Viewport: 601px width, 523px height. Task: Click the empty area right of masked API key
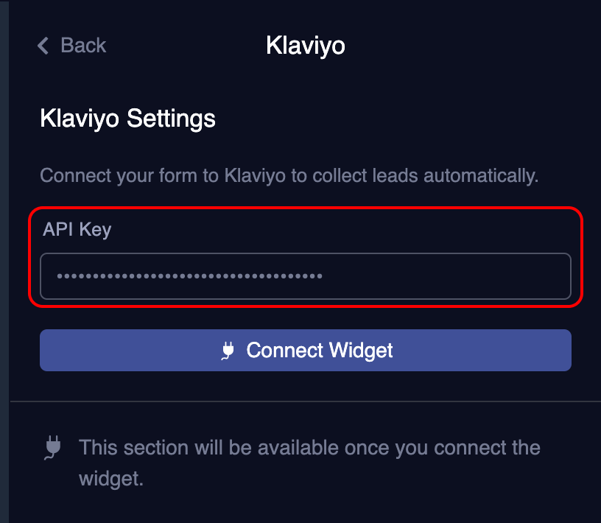point(445,276)
